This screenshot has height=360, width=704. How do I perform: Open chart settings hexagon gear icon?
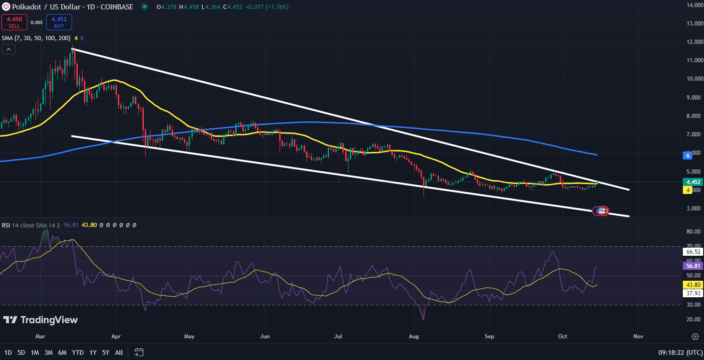click(695, 336)
